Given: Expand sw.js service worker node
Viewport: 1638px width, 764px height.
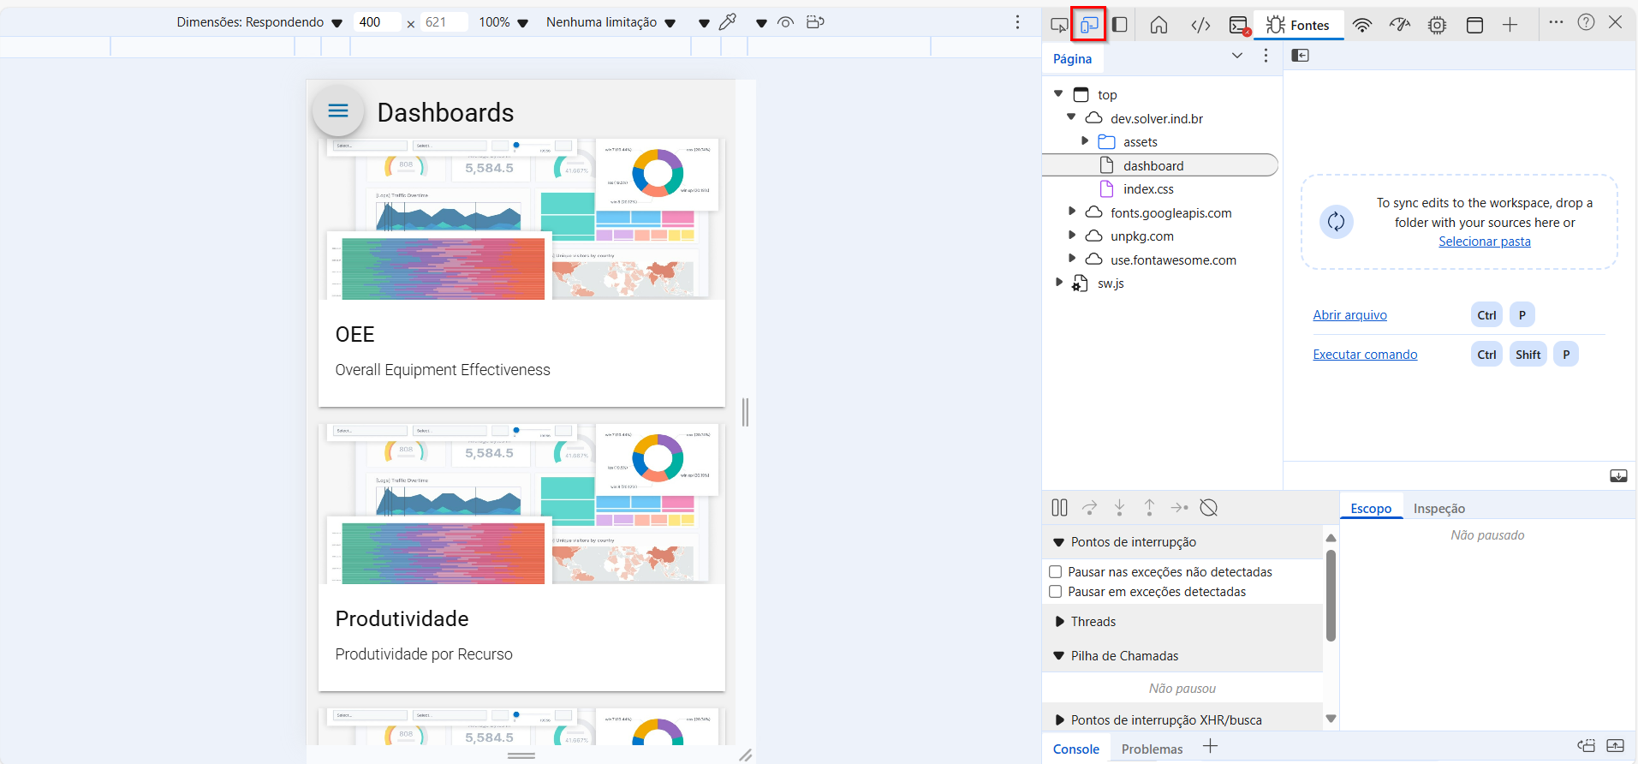Looking at the screenshot, I should 1058,282.
